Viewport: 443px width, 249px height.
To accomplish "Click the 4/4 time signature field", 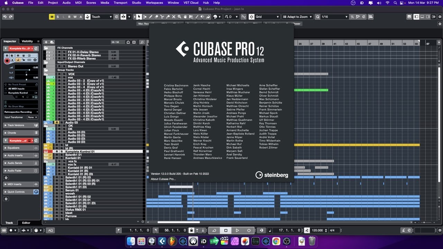I will (333, 230).
